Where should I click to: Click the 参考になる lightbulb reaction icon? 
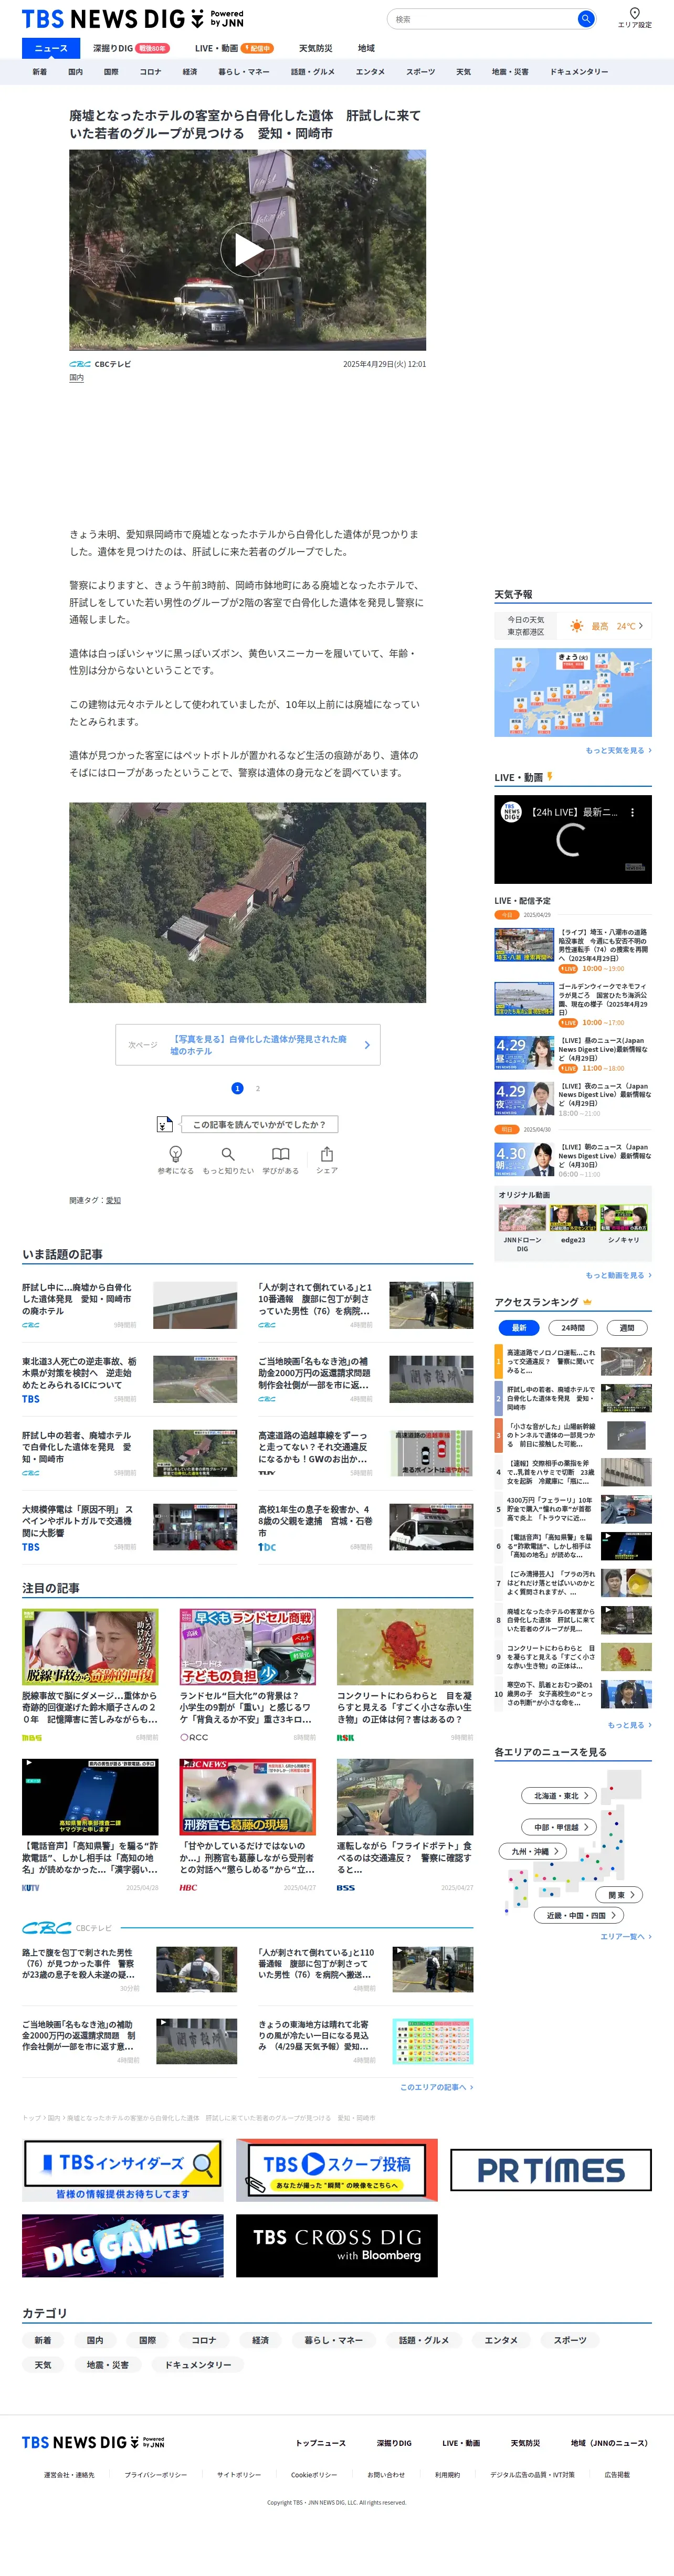175,1154
